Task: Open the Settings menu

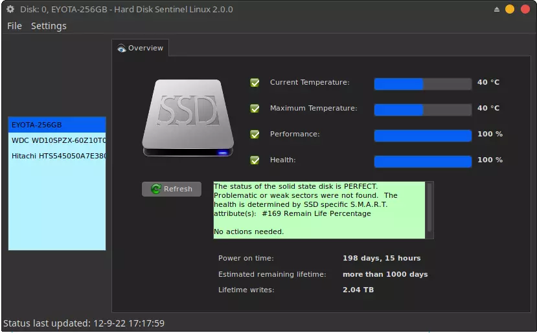Action: 49,26
